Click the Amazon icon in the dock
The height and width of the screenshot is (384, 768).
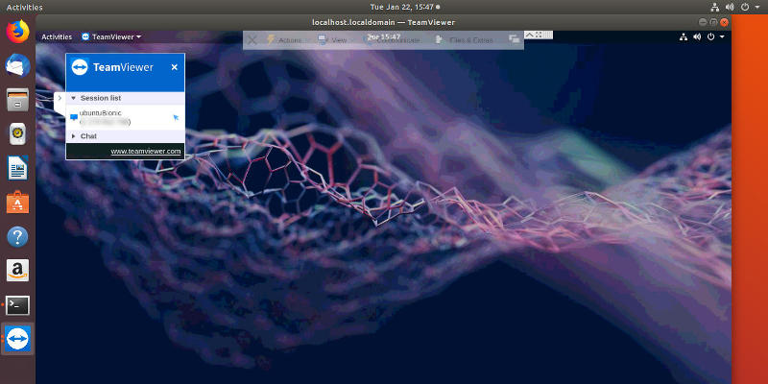[x=17, y=271]
